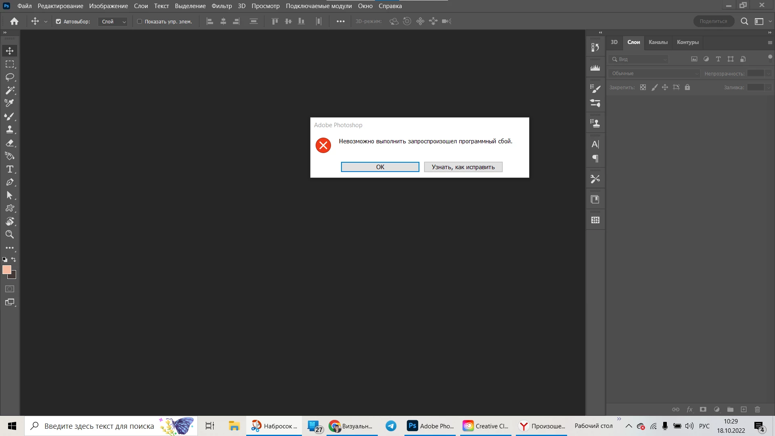Select the Magic Wand tool
This screenshot has height=436, width=775.
click(10, 90)
